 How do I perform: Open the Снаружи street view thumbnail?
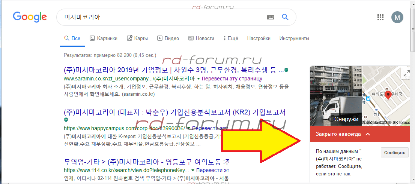pos(336,95)
